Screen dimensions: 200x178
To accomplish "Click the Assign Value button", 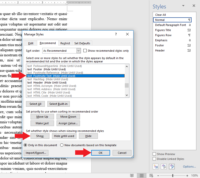I will click(x=68, y=123).
